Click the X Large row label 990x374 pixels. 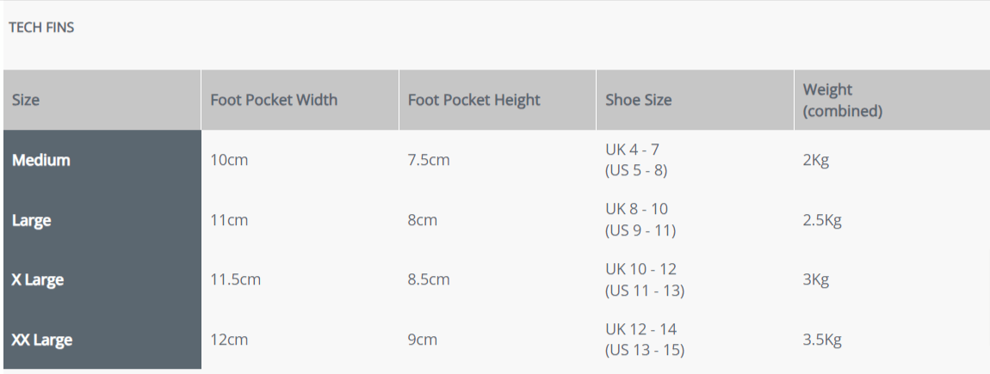click(x=38, y=279)
